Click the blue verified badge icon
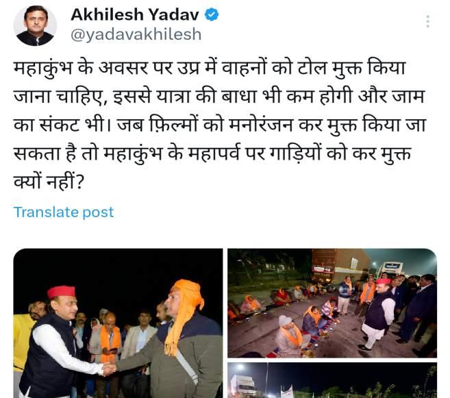 click(212, 14)
